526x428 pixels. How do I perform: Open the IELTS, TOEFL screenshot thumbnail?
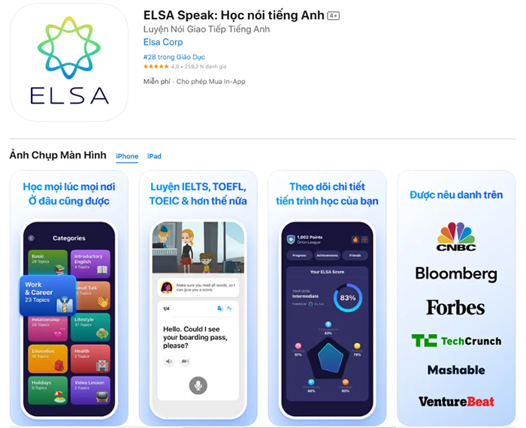(198, 297)
